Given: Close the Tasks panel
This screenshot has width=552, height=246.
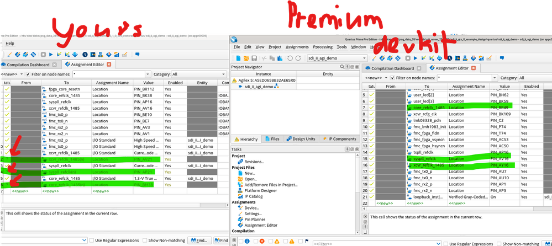Looking at the screenshot, I should pyautogui.click(x=357, y=149).
